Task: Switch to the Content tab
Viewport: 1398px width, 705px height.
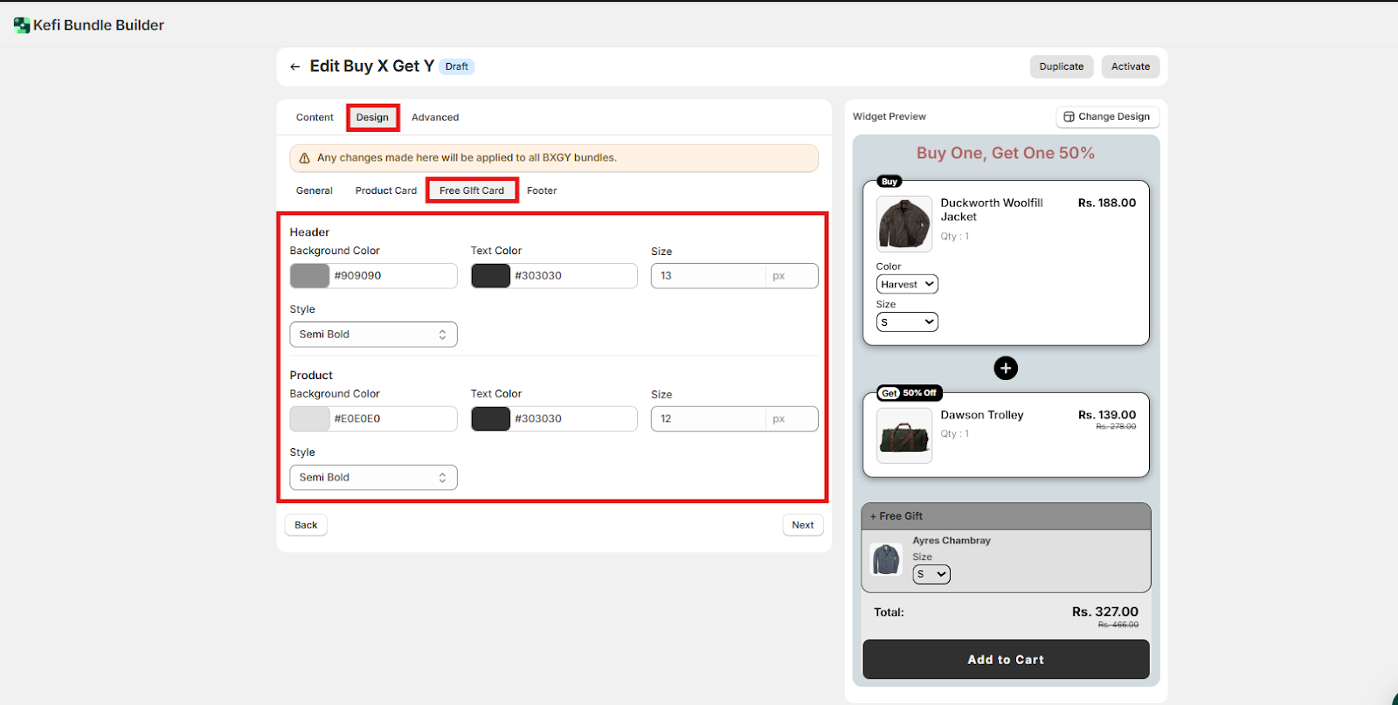Action: [315, 117]
